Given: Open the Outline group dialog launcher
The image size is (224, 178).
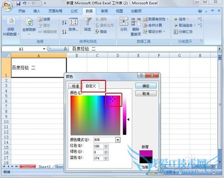Looking at the screenshot, I should coord(201,41).
